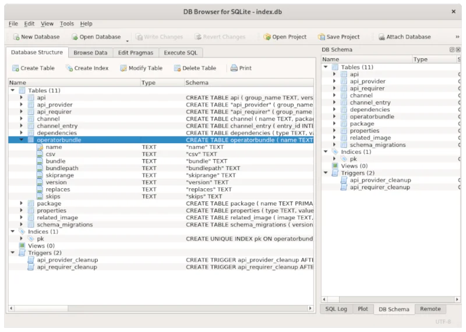Click the primary key icon of name column
This screenshot has height=332, width=466.
pos(40,147)
